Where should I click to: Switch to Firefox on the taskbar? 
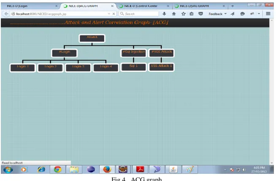(107, 169)
